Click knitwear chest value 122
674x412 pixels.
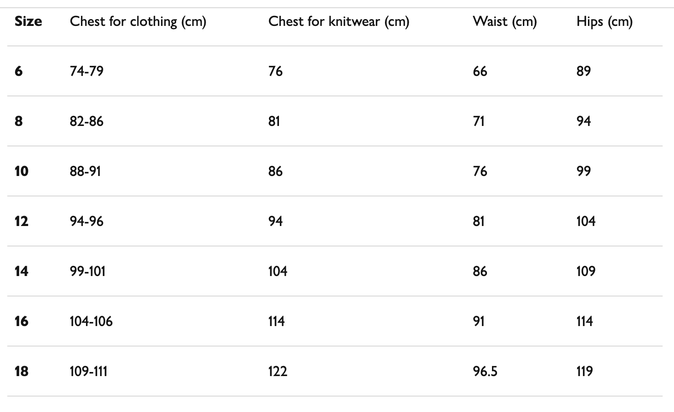[278, 371]
